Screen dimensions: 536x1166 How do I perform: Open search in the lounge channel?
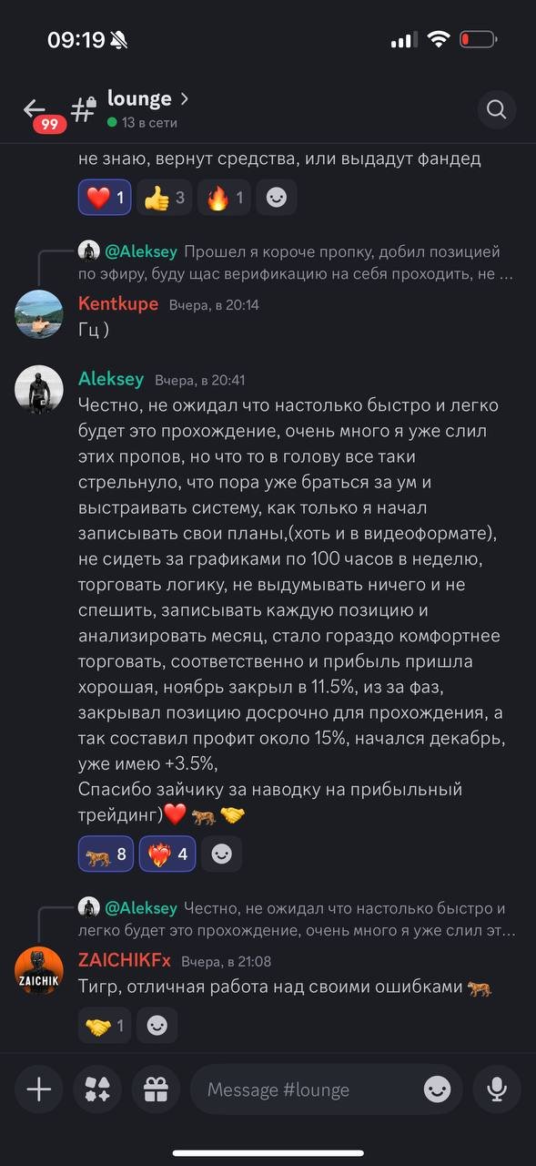click(496, 109)
